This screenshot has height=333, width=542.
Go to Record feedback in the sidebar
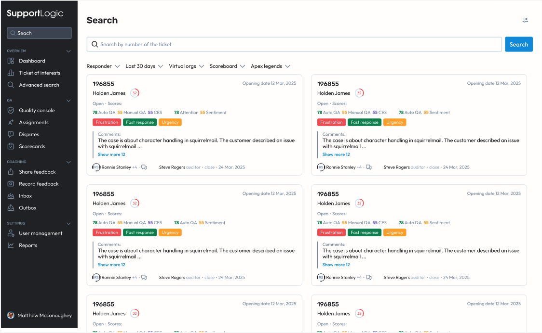tap(39, 184)
